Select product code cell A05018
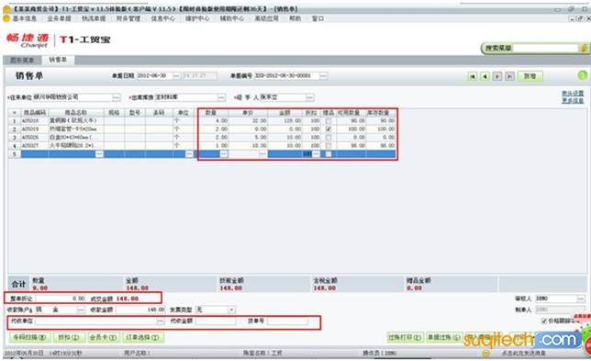 pyautogui.click(x=34, y=120)
